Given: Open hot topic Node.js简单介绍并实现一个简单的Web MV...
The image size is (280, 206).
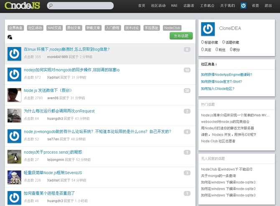Looking at the screenshot, I should click(235, 115).
